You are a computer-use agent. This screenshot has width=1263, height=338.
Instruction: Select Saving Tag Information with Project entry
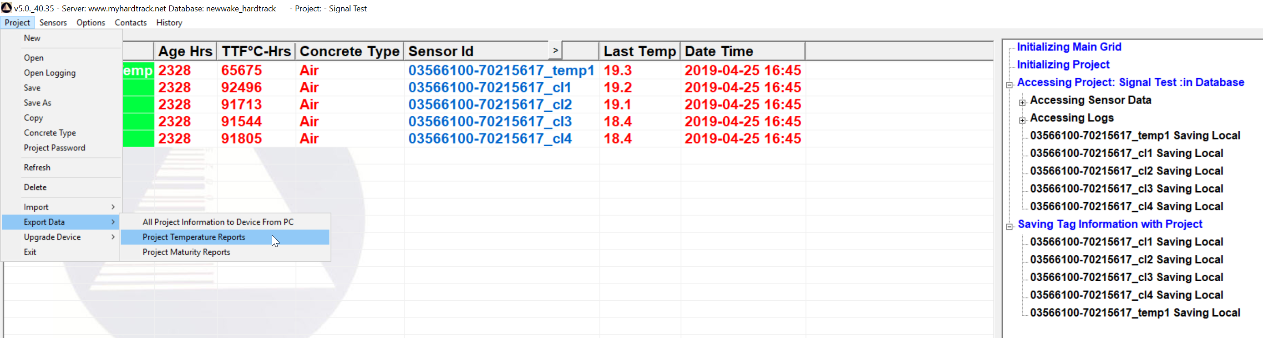[1110, 224]
